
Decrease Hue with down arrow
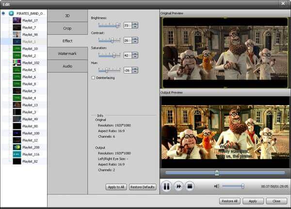135,72
